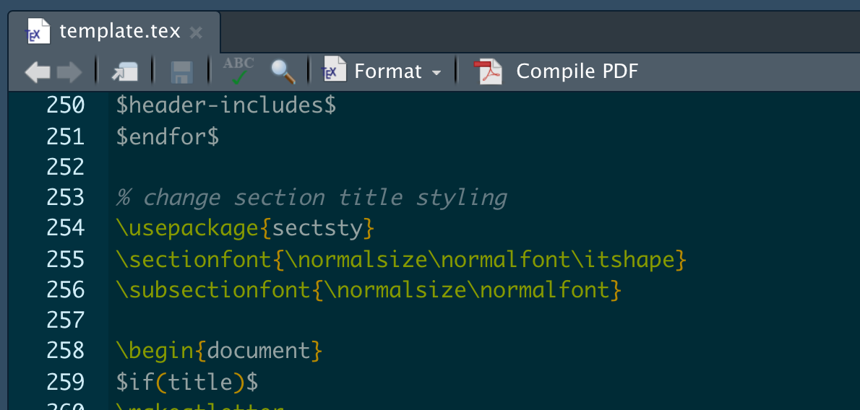Open find and replace with magnifier icon

click(x=283, y=71)
